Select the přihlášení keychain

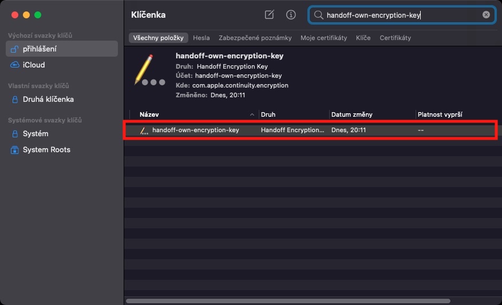pyautogui.click(x=39, y=49)
